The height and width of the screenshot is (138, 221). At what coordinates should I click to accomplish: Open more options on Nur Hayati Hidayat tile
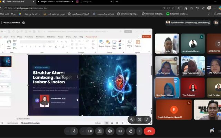pyautogui.click(x=176, y=81)
